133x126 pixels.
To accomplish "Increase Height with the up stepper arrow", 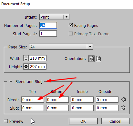I will [26, 65].
